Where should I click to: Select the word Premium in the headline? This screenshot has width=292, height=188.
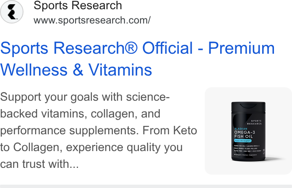coord(241,48)
